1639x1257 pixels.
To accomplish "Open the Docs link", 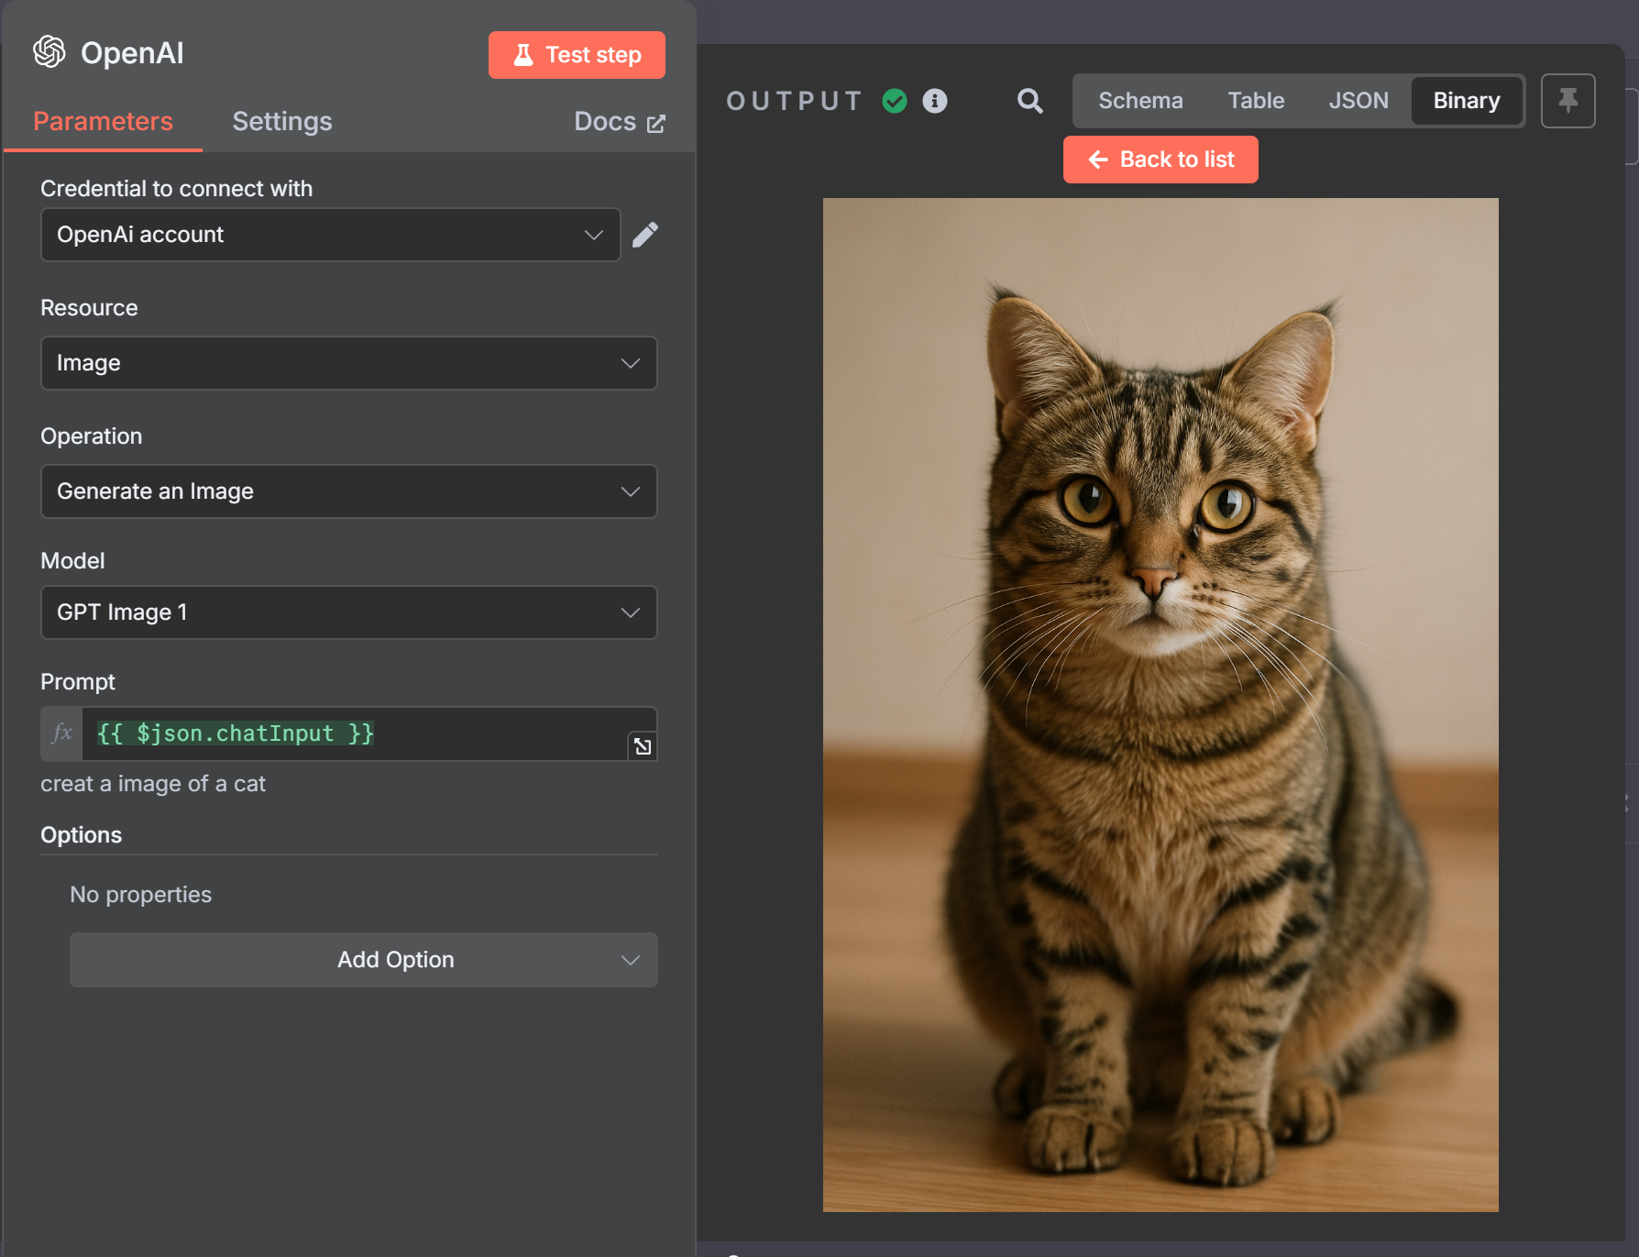I will tap(619, 121).
